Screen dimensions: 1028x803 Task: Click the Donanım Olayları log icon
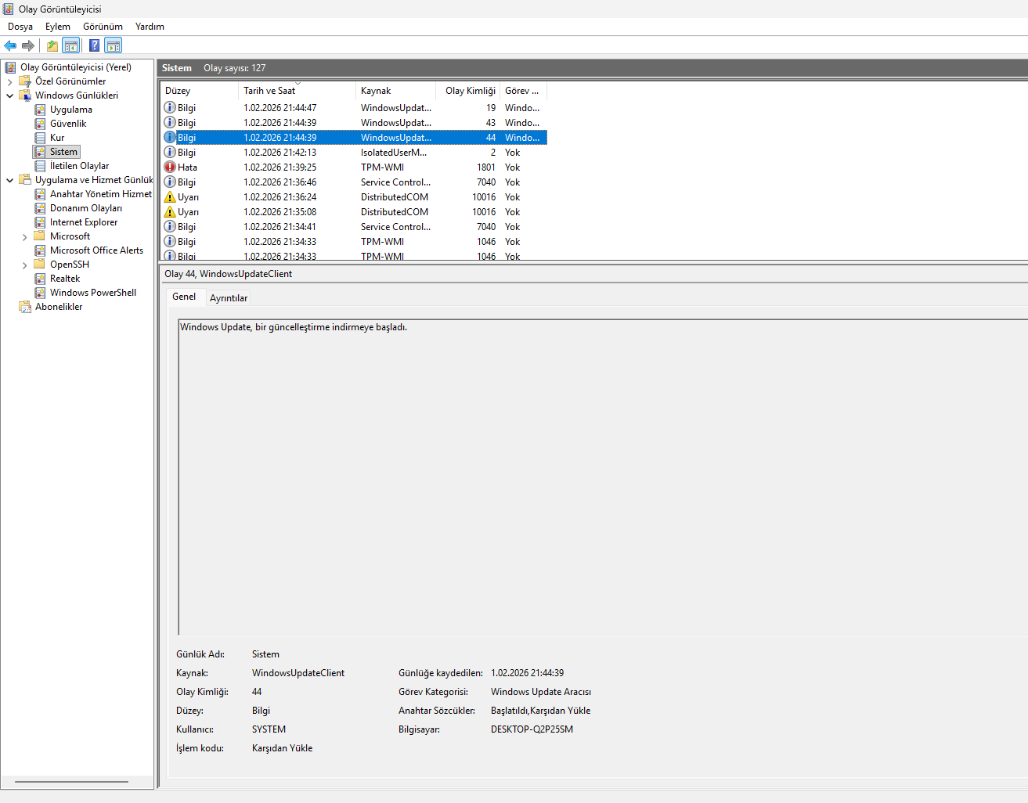40,208
